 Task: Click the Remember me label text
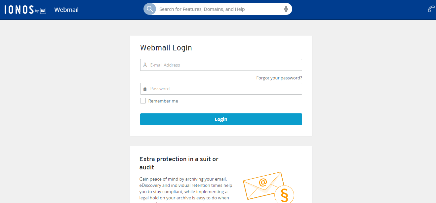[163, 101]
